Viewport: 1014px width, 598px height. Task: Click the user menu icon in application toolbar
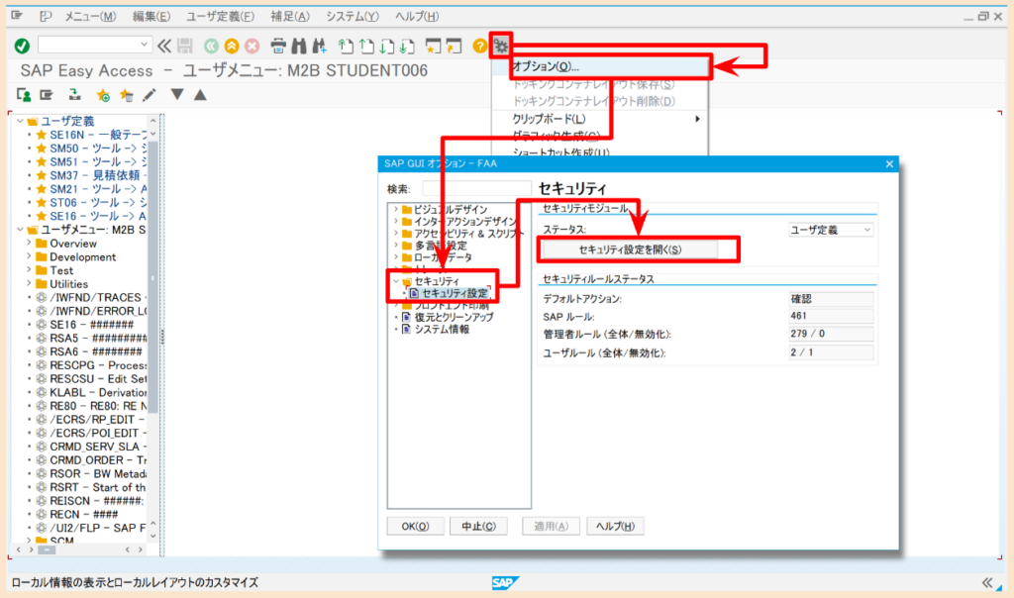tap(24, 95)
